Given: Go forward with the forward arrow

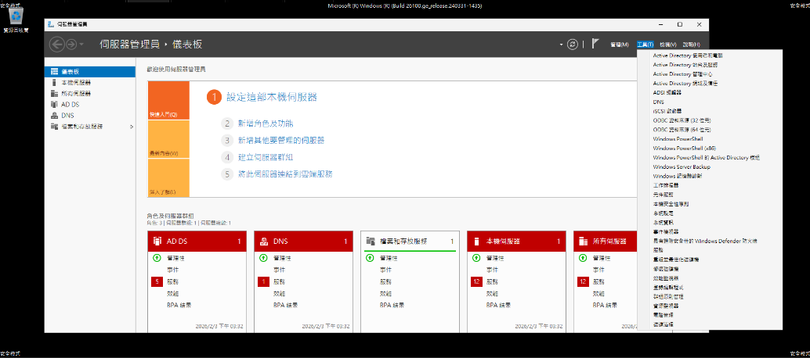Looking at the screenshot, I should 71,45.
